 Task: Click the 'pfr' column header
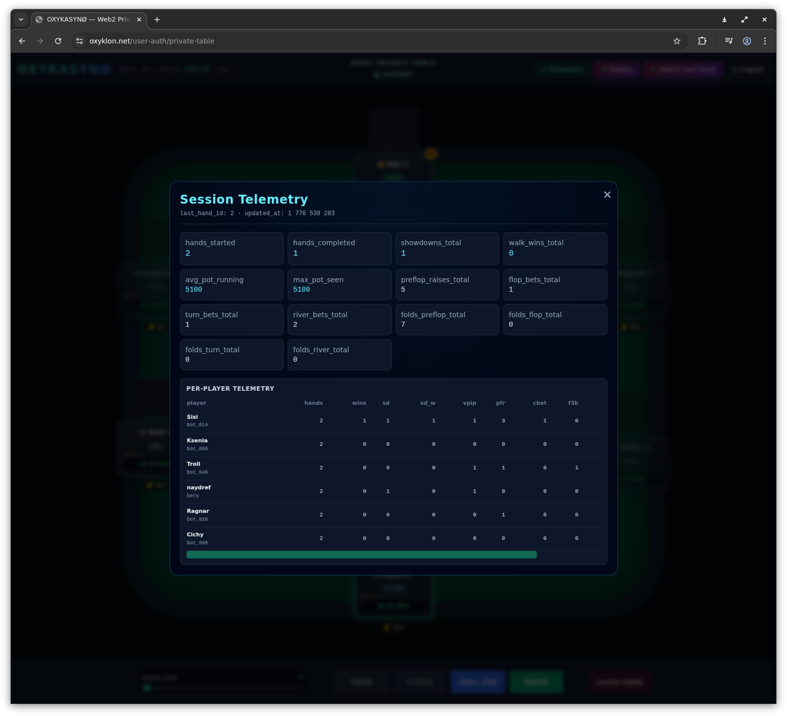coord(500,403)
